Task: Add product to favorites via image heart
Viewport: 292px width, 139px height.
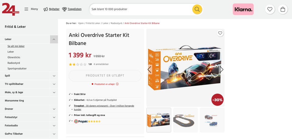Action: tap(220, 33)
